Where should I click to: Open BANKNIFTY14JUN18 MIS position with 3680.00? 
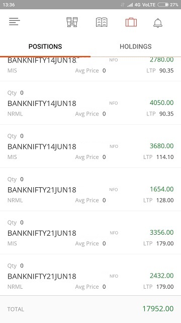pos(90,146)
